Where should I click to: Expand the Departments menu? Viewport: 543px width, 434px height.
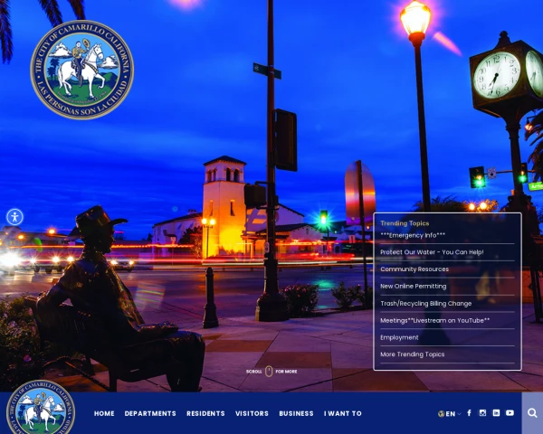tap(150, 413)
